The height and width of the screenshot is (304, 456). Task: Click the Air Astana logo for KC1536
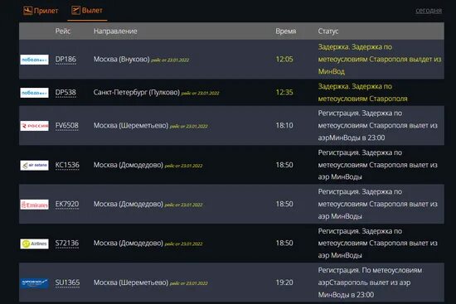[34, 165]
